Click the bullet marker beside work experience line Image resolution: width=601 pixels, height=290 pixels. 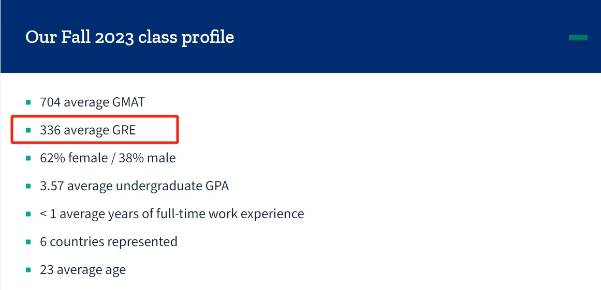[x=28, y=214]
